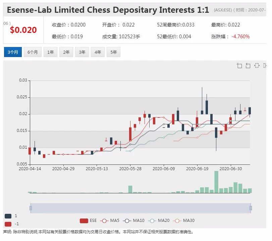Image resolution: width=272 pixels, height=241 pixels.
Task: Click the 2020-04-14 axis date label
Action: click(30, 169)
